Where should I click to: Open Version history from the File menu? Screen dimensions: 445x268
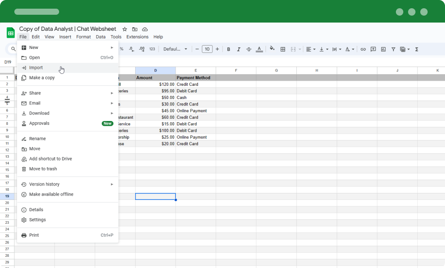click(44, 184)
